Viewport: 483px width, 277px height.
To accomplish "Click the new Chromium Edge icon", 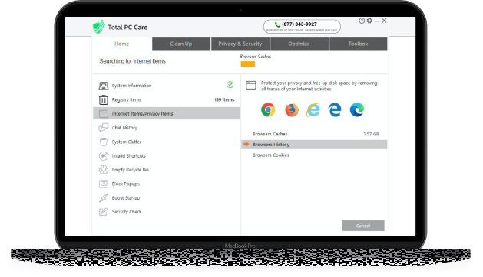I will pos(357,109).
